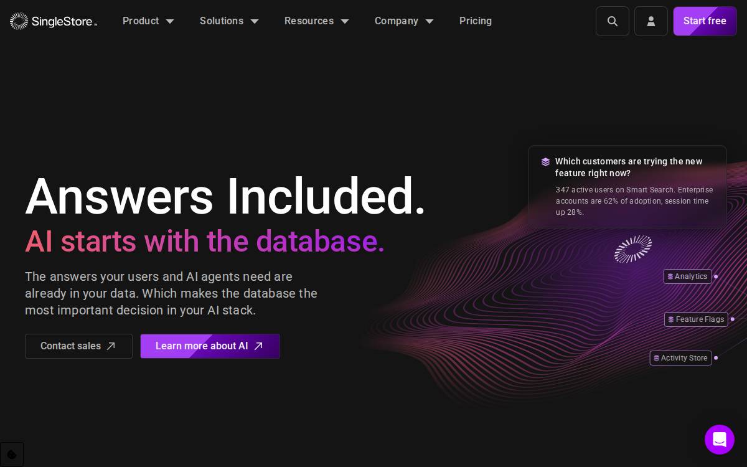747x467 pixels.
Task: Click the Activity Store tag
Action: (x=680, y=358)
